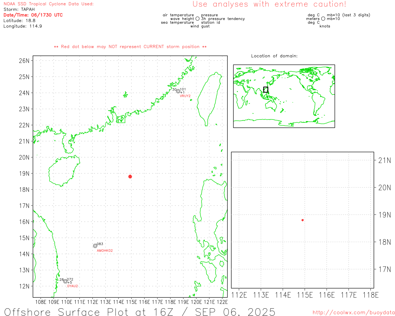
Task: Open the coolwx.com/buoydata link
Action: [354, 313]
